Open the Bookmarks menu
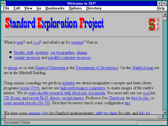168x126 pixels. pyautogui.click(x=55, y=8)
